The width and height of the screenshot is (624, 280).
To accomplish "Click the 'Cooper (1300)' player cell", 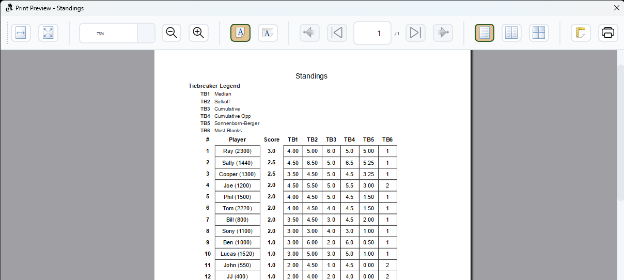I will point(238,174).
